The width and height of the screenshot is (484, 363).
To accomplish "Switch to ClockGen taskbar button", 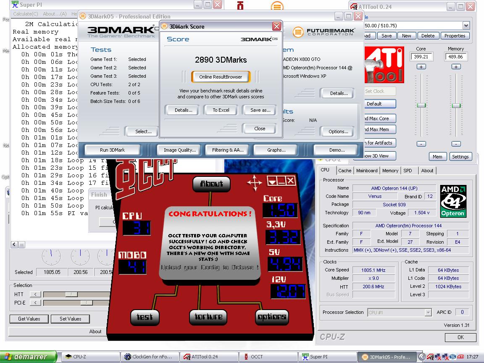I will (150, 357).
